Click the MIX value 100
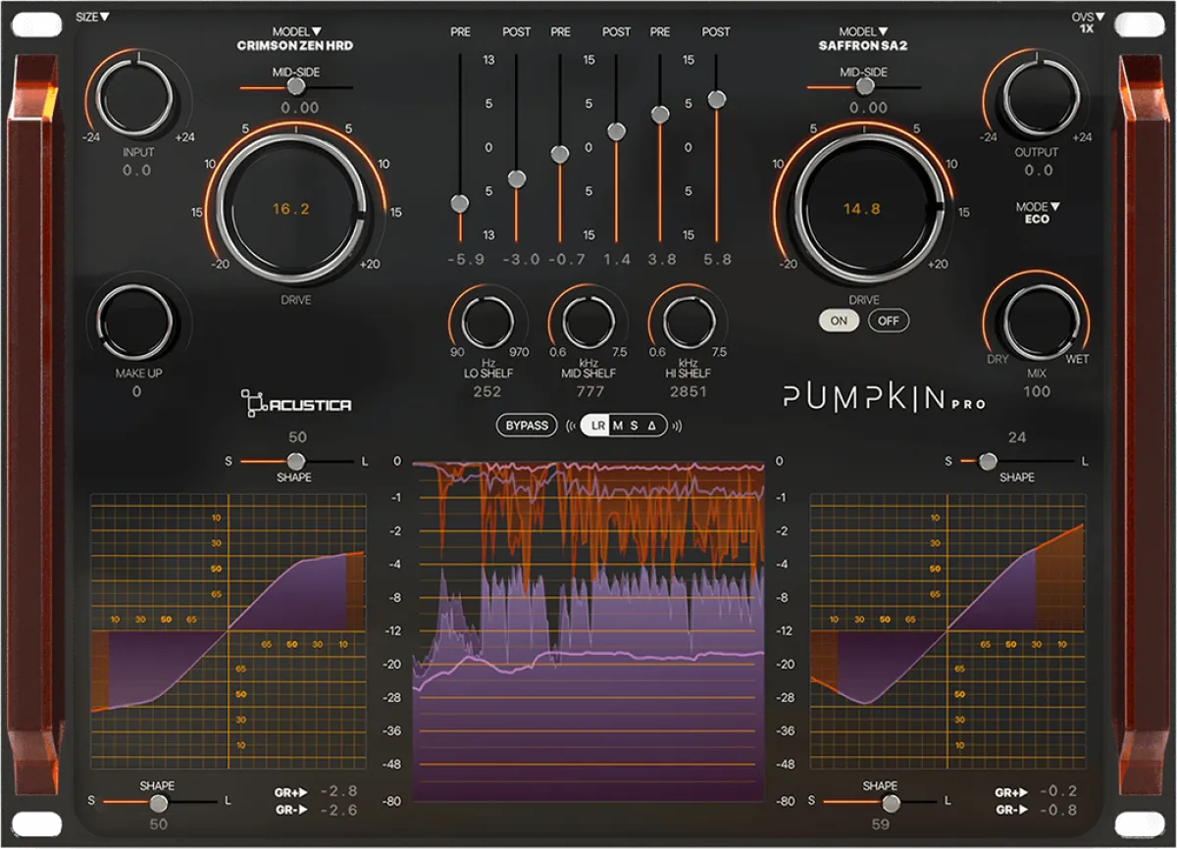Viewport: 1177px width, 849px height. tap(1037, 392)
